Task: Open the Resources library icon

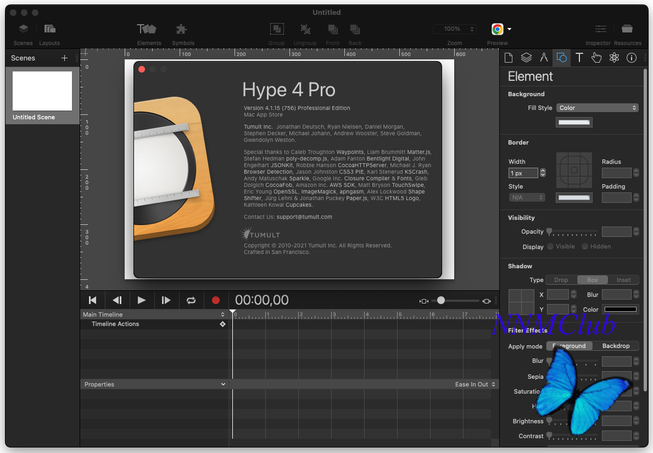Action: click(x=627, y=30)
